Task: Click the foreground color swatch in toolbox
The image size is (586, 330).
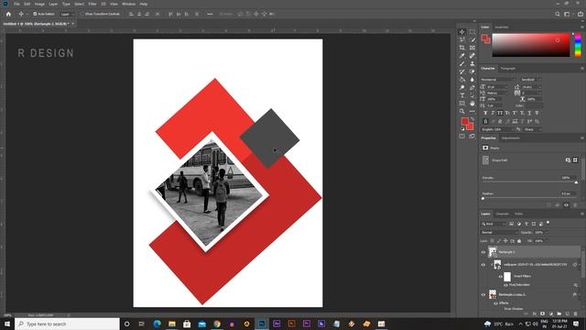Action: click(x=464, y=121)
